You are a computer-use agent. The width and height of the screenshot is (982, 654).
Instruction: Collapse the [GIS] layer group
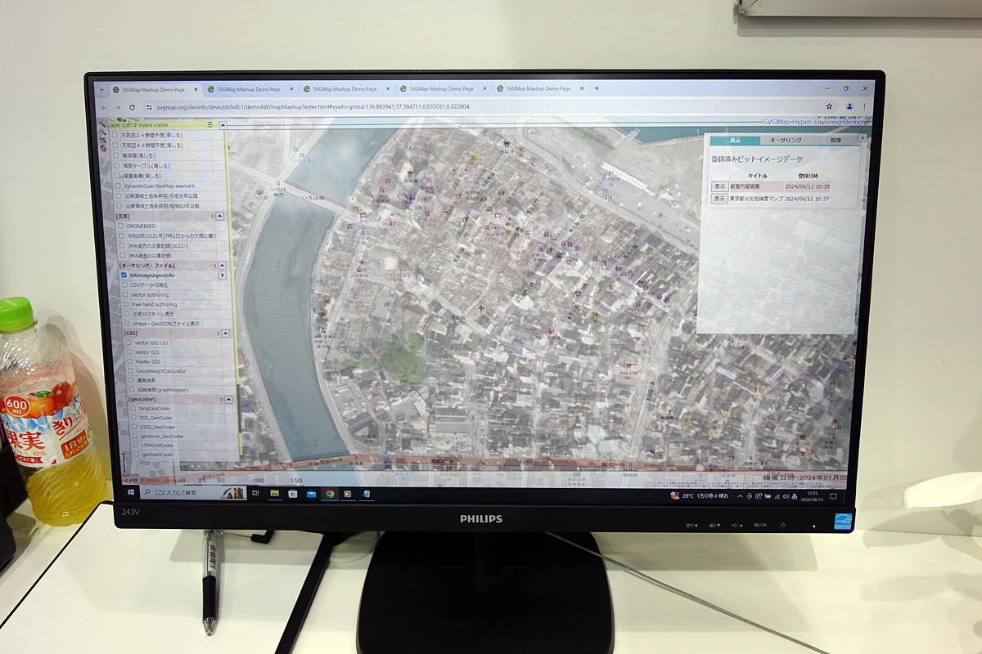coord(227,334)
